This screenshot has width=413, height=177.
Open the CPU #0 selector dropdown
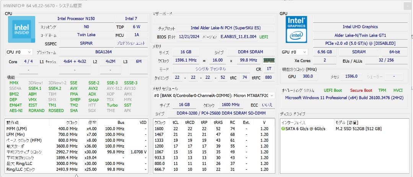tap(19, 52)
